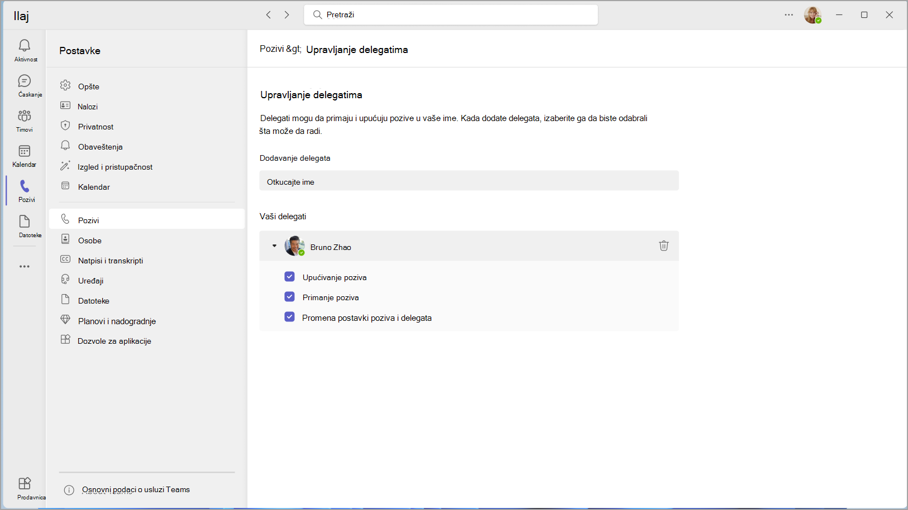
Task: Open the profile avatar picture
Action: point(813,15)
